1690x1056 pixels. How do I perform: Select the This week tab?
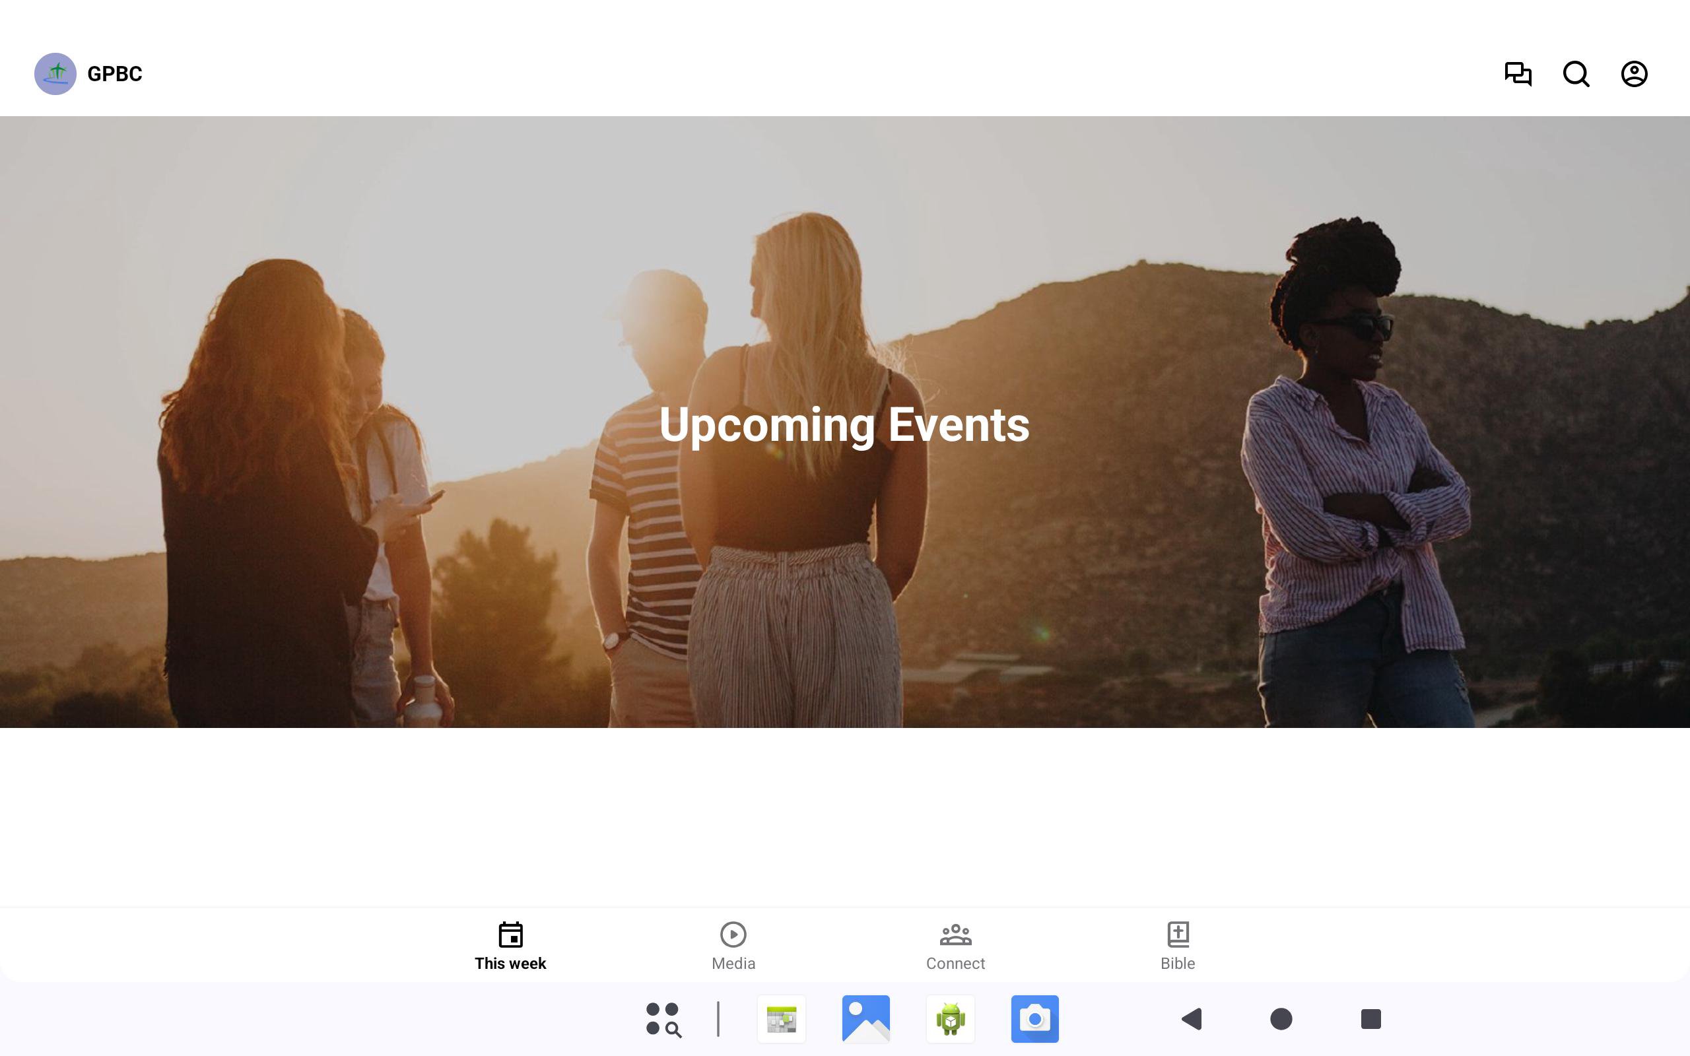510,946
